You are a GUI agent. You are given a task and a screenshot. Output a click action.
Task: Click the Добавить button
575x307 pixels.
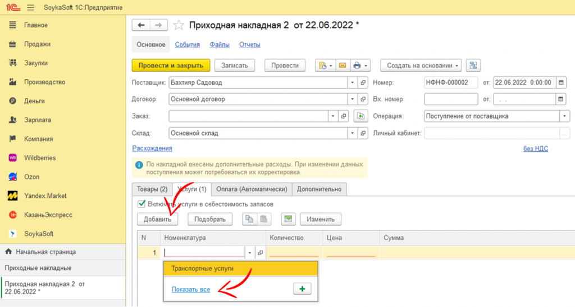point(157,219)
